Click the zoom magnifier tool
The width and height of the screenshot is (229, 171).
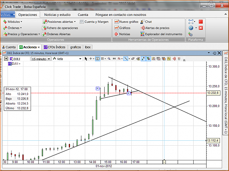109,59
